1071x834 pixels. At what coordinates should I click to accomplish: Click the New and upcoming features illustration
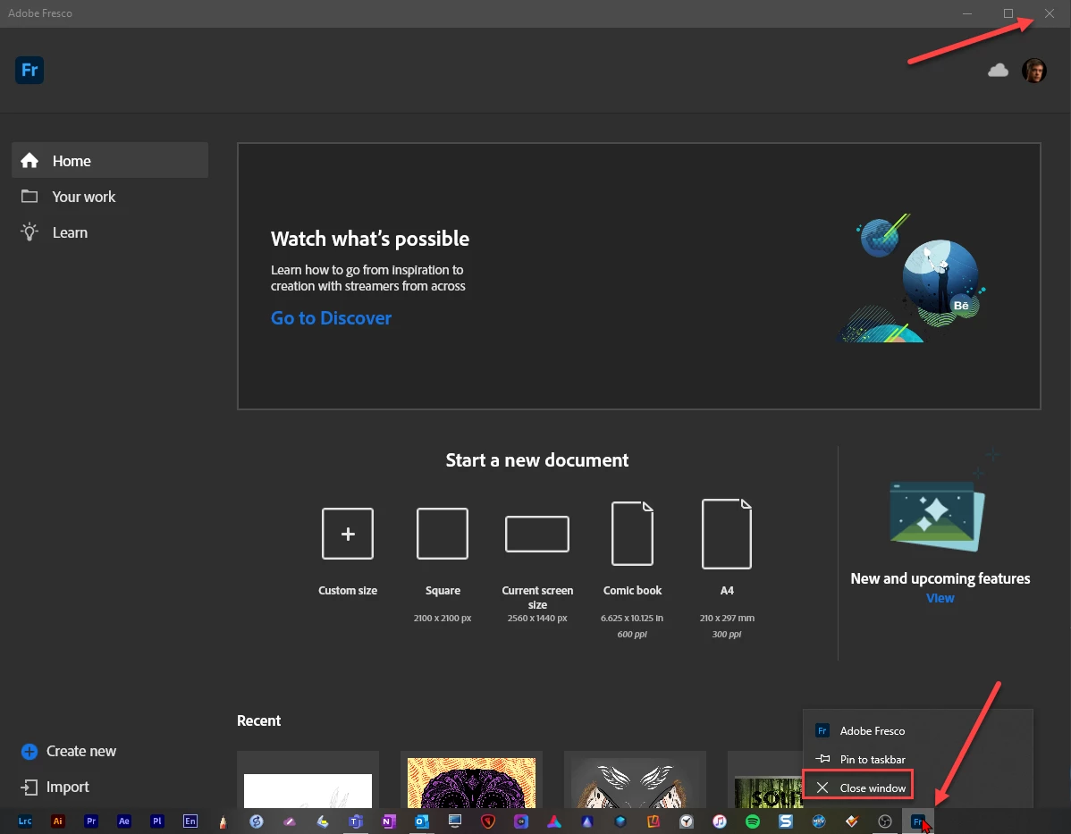click(937, 516)
